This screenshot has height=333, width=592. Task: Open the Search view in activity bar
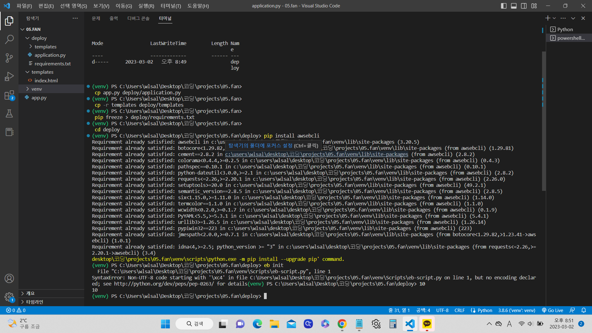click(x=9, y=39)
